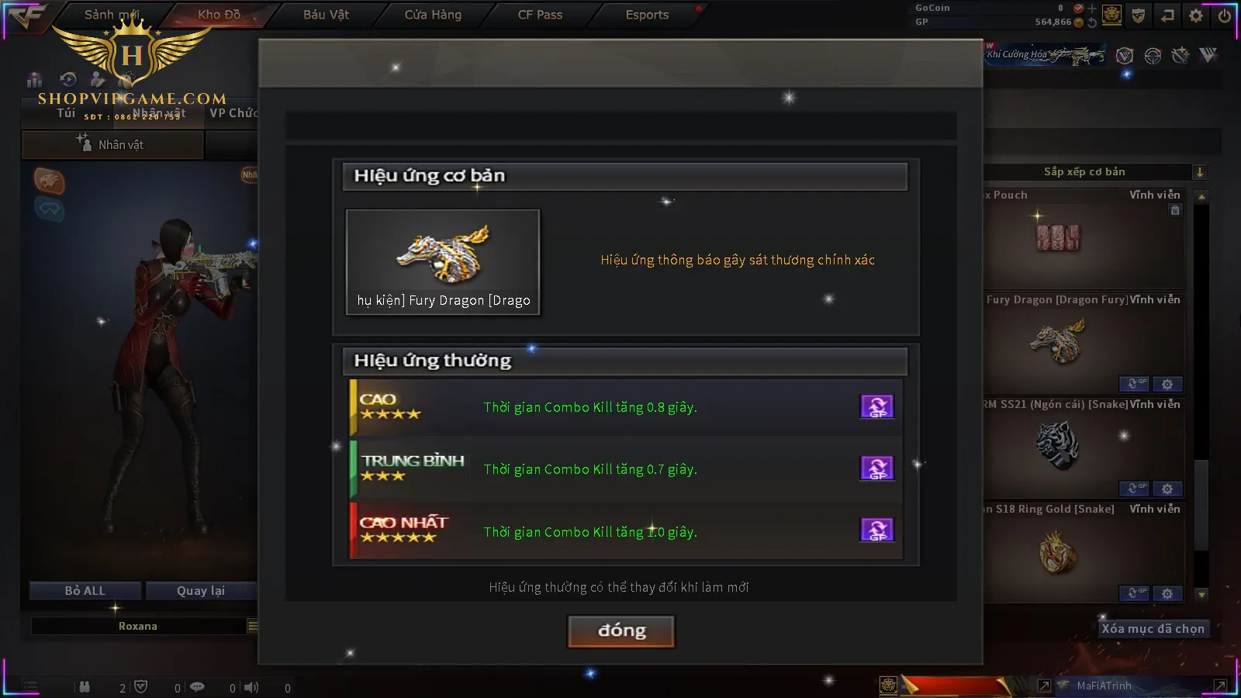
Task: Refresh GP balance with the circular arrow
Action: [1092, 22]
